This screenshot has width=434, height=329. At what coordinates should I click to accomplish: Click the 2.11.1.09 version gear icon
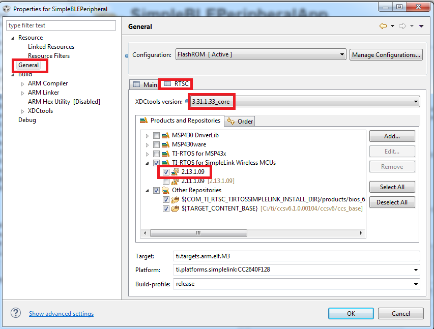[x=175, y=181]
